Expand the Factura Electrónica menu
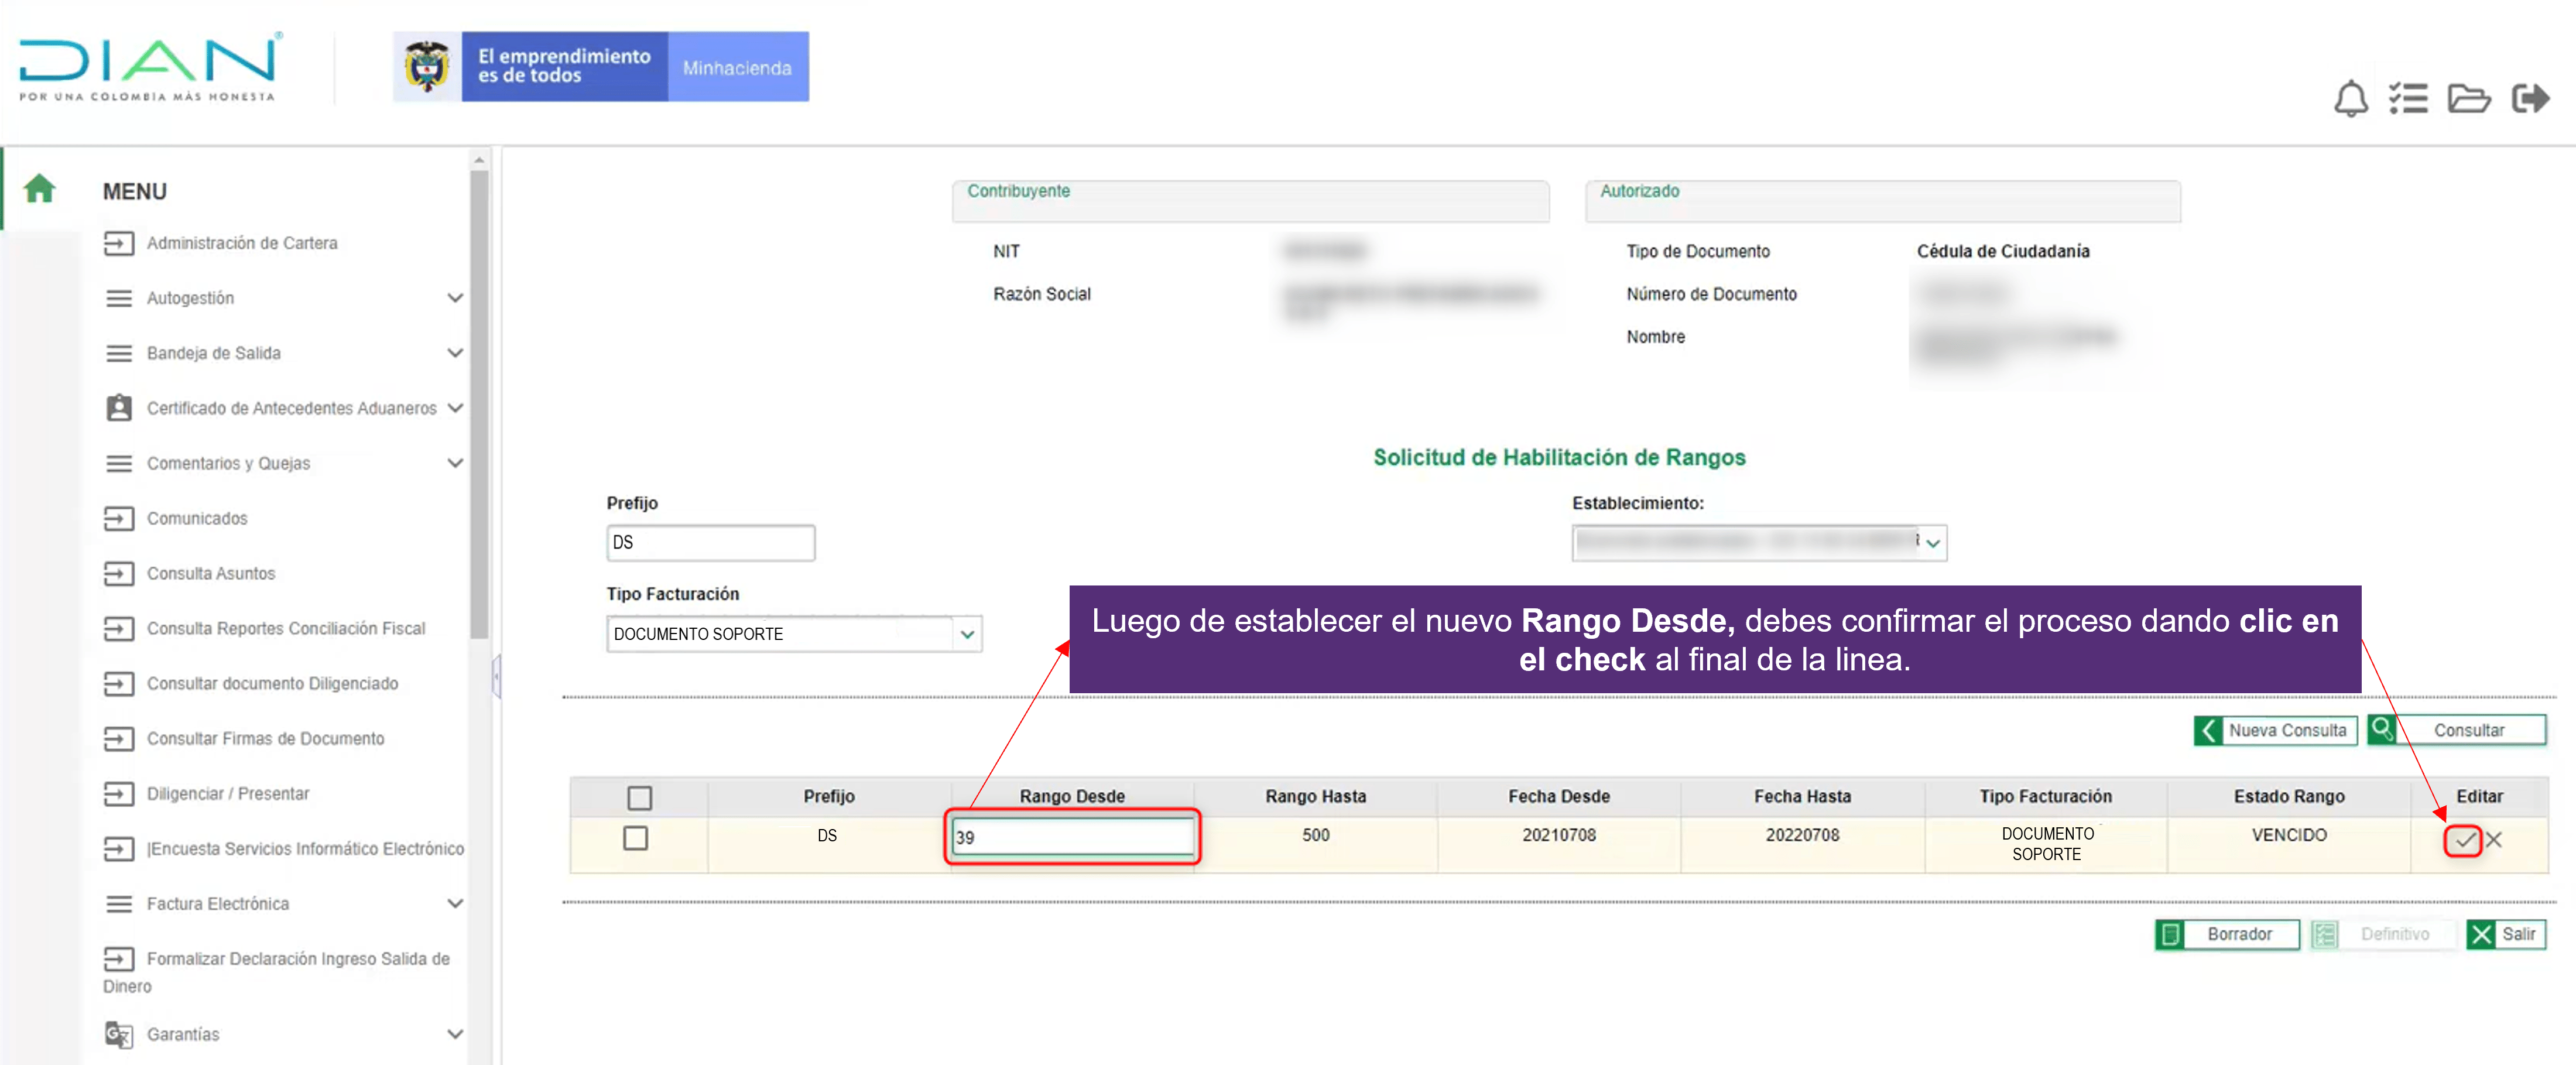This screenshot has height=1065, width=2576. click(455, 903)
